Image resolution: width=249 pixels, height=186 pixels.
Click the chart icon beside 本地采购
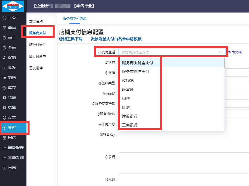coord(4,158)
